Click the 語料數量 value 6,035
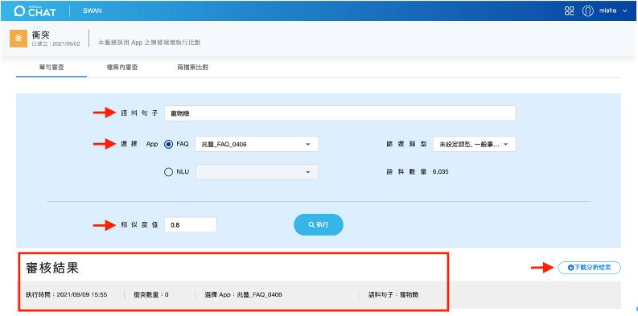Viewport: 638px width, 316px height. (x=441, y=172)
